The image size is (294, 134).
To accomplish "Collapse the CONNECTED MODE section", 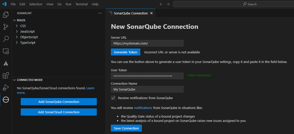I will pos(14,80).
